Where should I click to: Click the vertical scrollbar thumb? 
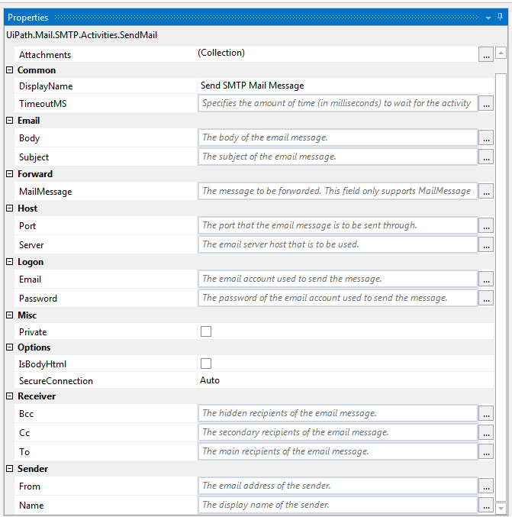pos(501,287)
